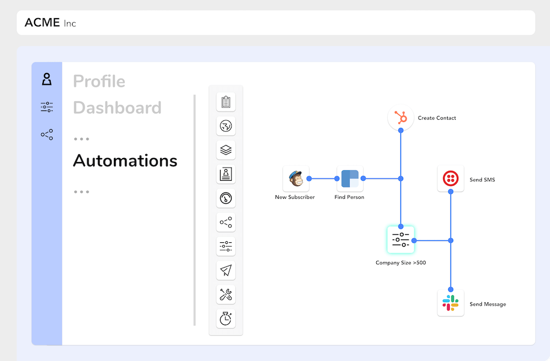Viewport: 550px width, 361px height.
Task: Click the 'Create Contact' label
Action: (437, 118)
